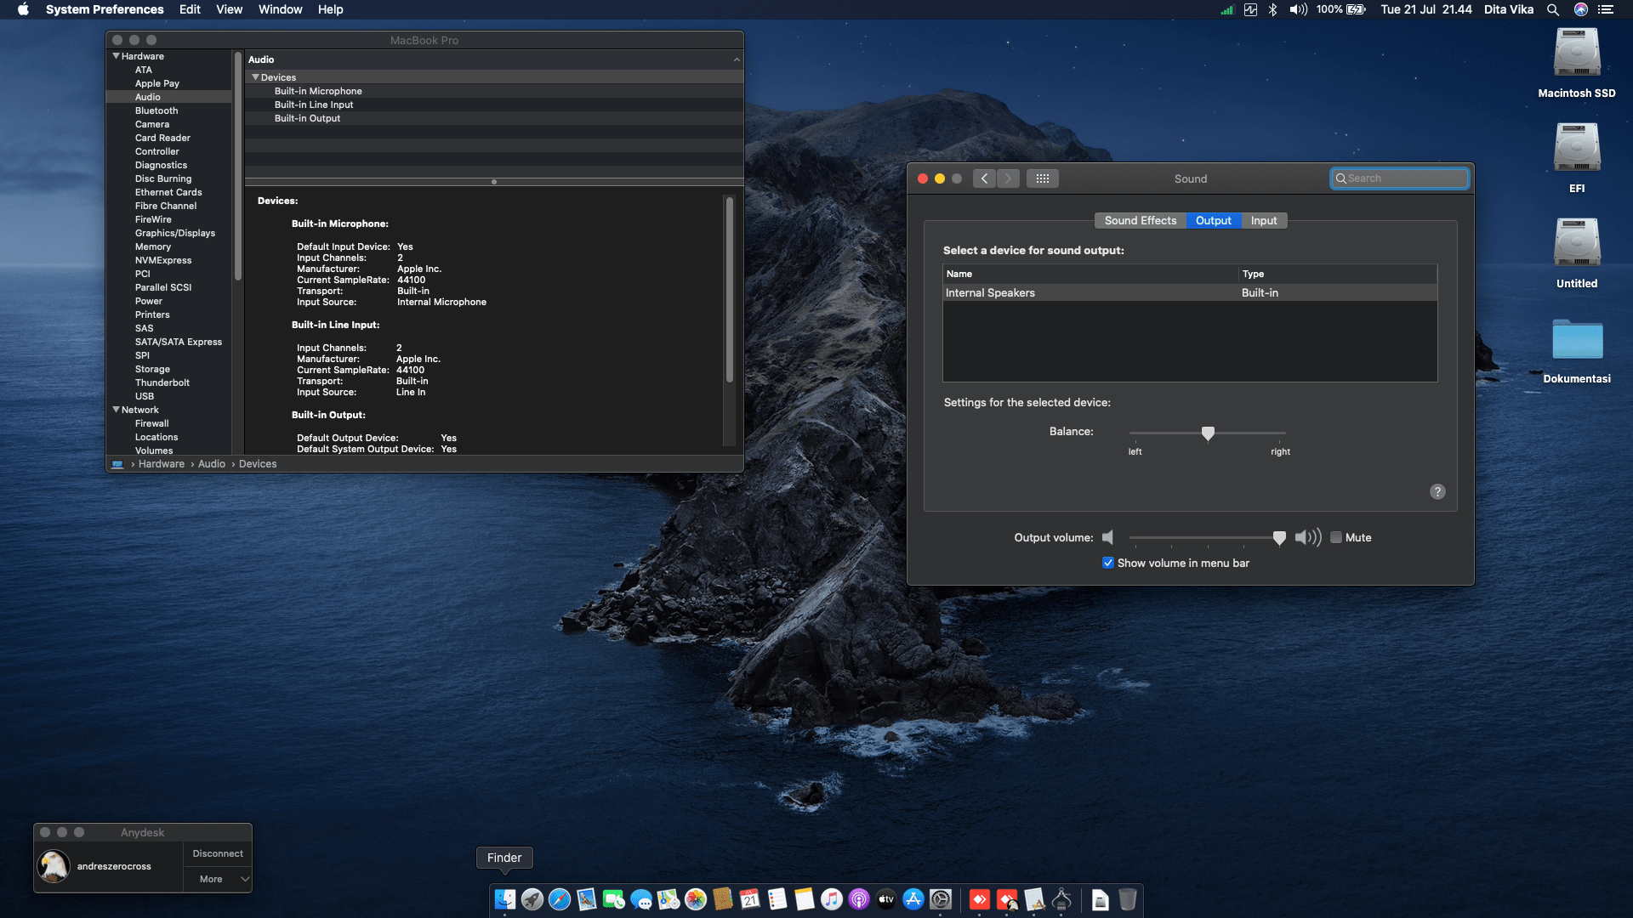Image resolution: width=1633 pixels, height=918 pixels.
Task: Select the EFI volume on the desktop
Action: pos(1577,158)
